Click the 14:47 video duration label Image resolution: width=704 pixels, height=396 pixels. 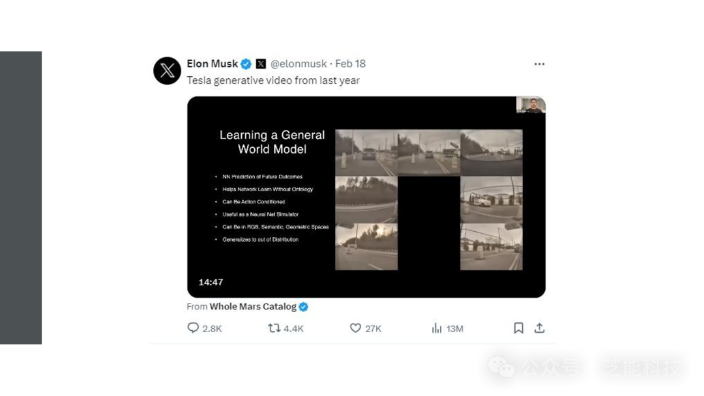coord(211,282)
